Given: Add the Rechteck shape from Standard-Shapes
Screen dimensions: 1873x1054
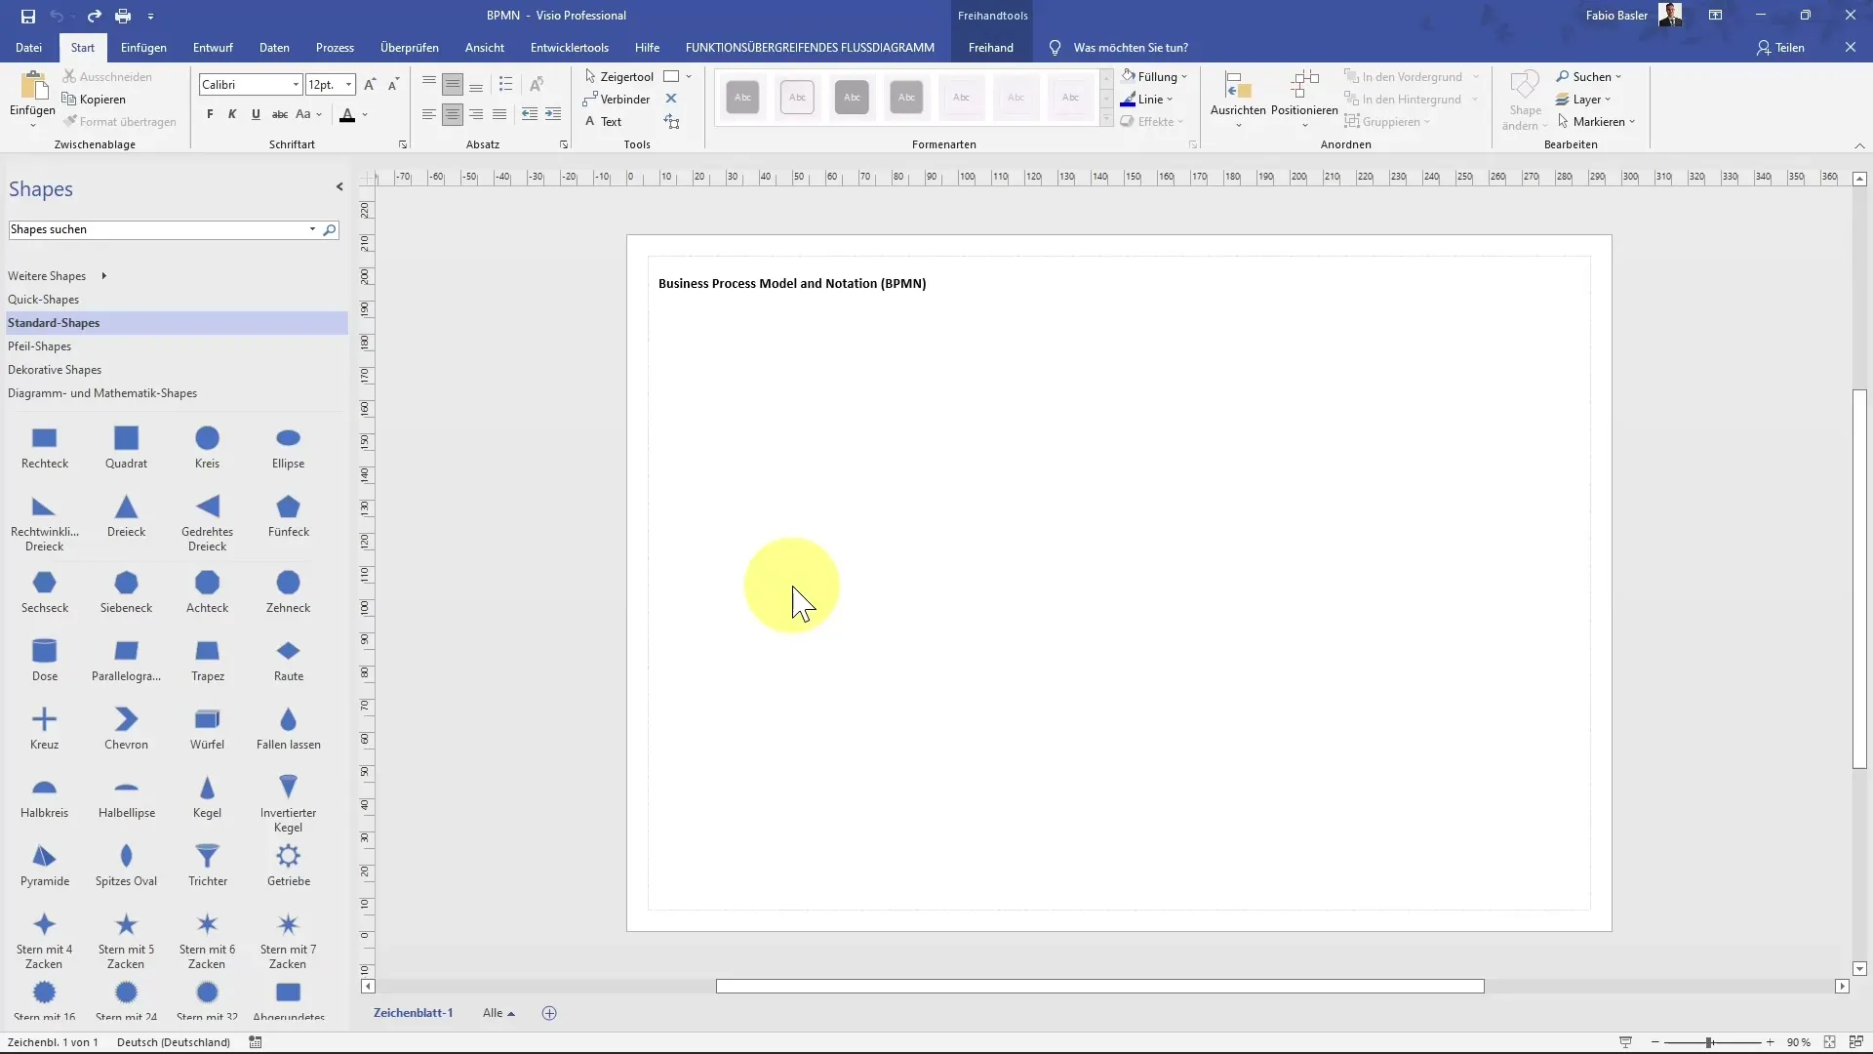Looking at the screenshot, I should [x=45, y=448].
